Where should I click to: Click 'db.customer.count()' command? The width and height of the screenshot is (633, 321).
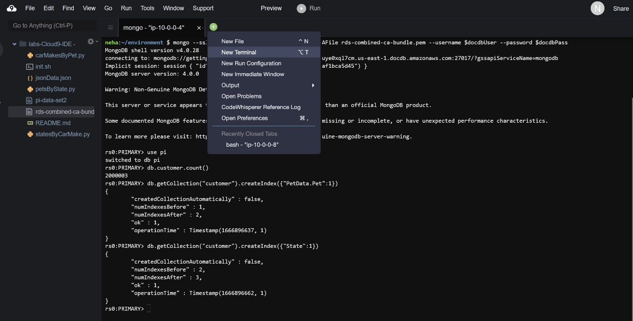(178, 168)
